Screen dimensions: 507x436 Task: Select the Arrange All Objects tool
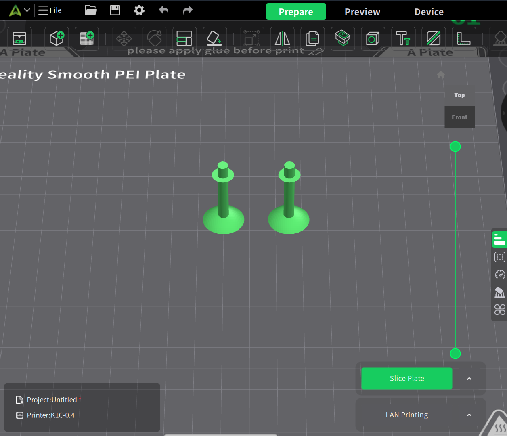click(x=184, y=39)
